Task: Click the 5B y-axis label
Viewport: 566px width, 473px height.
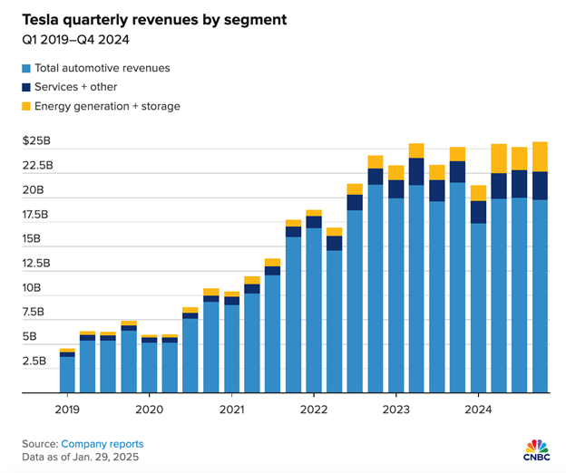Action: coord(30,336)
